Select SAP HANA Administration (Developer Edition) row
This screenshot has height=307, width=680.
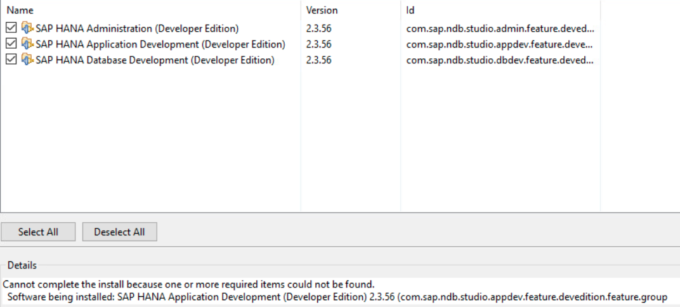point(301,28)
